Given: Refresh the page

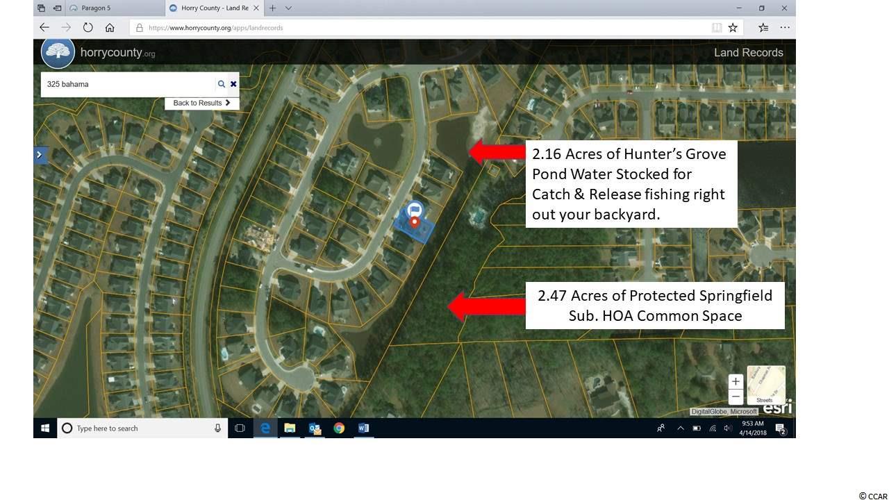Looking at the screenshot, I should tap(88, 28).
